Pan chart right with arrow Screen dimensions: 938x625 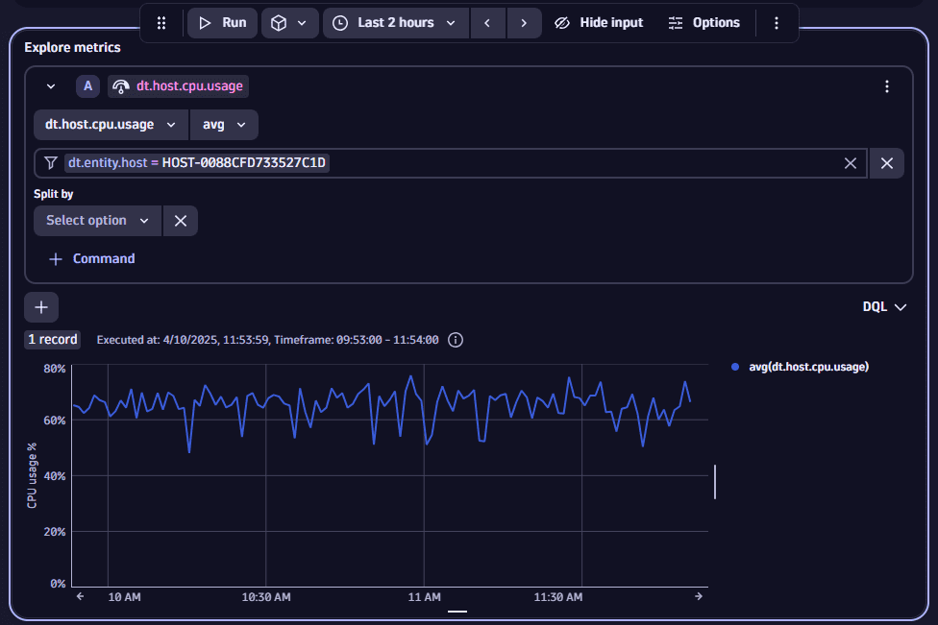(x=698, y=596)
